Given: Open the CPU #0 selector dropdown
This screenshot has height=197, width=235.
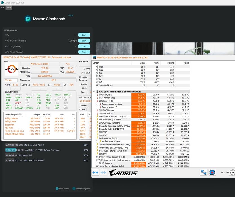Looking at the screenshot, I should click(x=11, y=80).
